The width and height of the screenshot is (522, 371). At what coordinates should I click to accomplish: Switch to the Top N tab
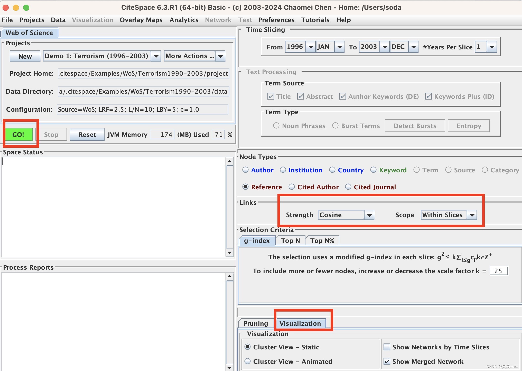(290, 241)
